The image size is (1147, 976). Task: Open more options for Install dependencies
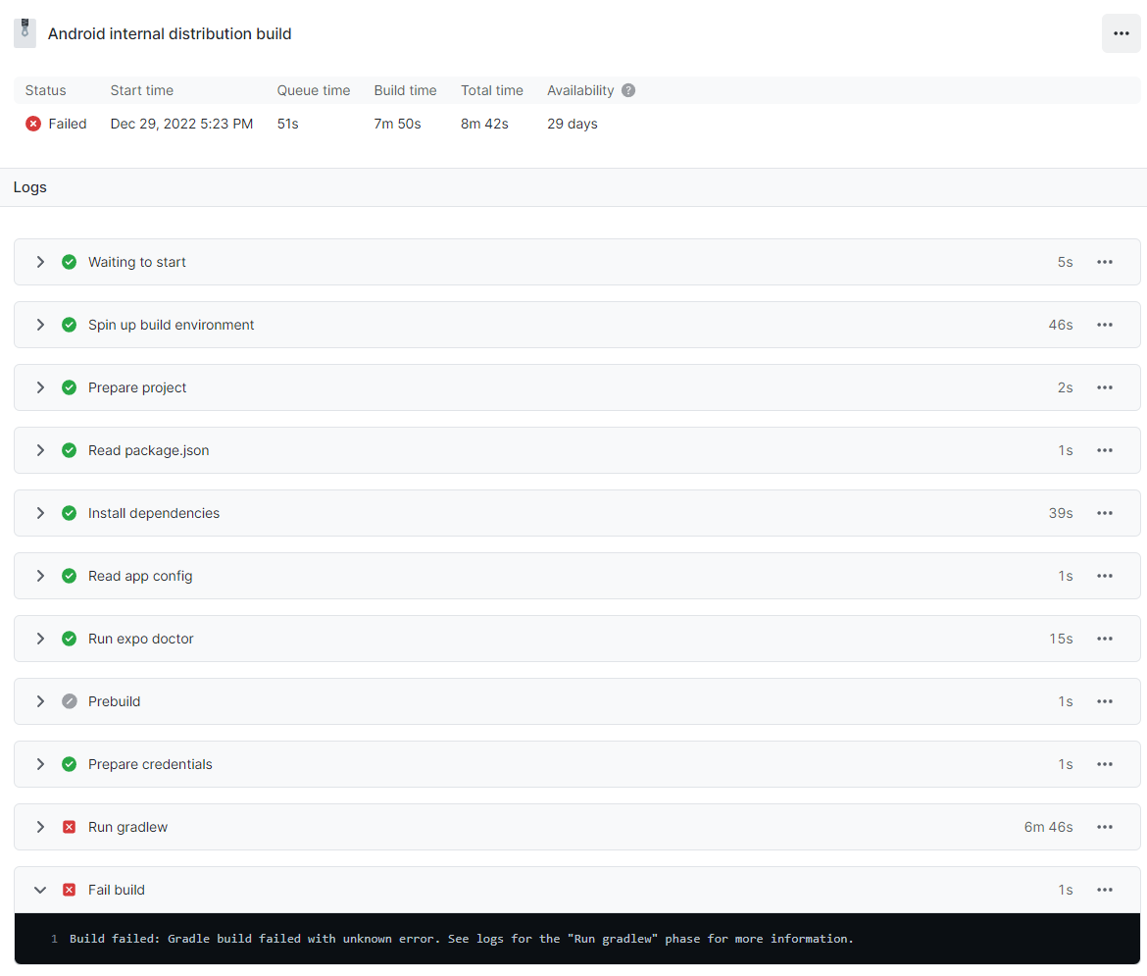1105,513
